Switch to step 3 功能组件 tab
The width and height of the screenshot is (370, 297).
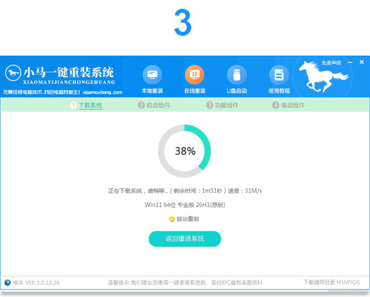pyautogui.click(x=222, y=105)
